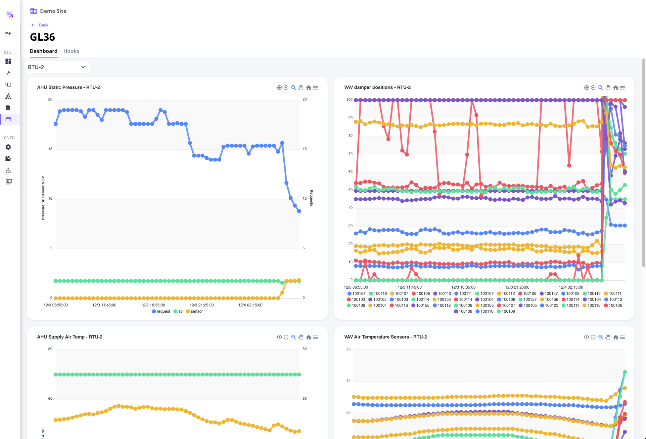Screen dimensions: 646x439
Task: Zoom out on VAV Air Temperature Sensors chart
Action: [x=593, y=337]
